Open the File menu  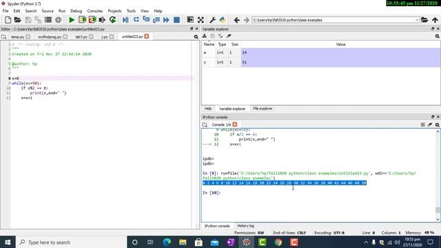click(6, 11)
